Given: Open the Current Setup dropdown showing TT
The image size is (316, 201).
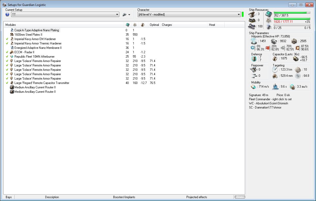Looking at the screenshot, I should coord(65,15).
